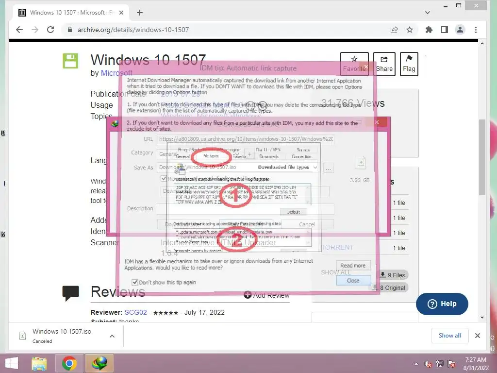Open the tab search chevron
The width and height of the screenshot is (497, 373).
(x=428, y=13)
